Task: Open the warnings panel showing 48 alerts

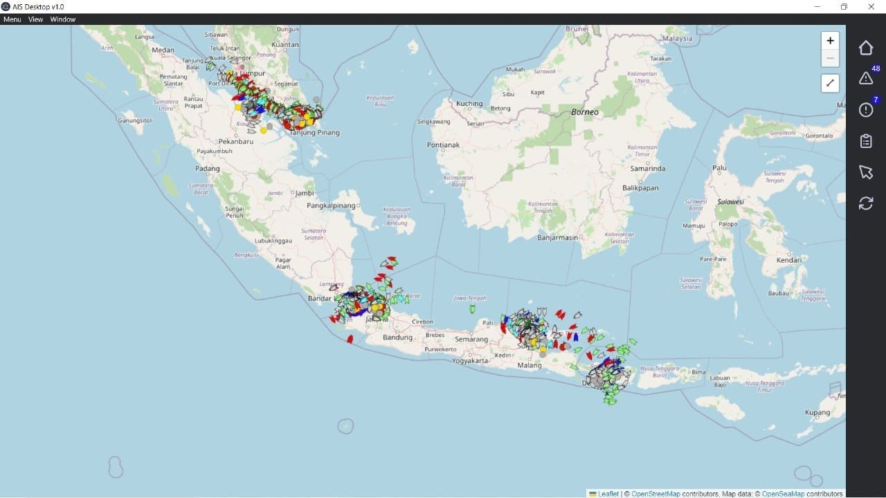Action: tap(866, 79)
